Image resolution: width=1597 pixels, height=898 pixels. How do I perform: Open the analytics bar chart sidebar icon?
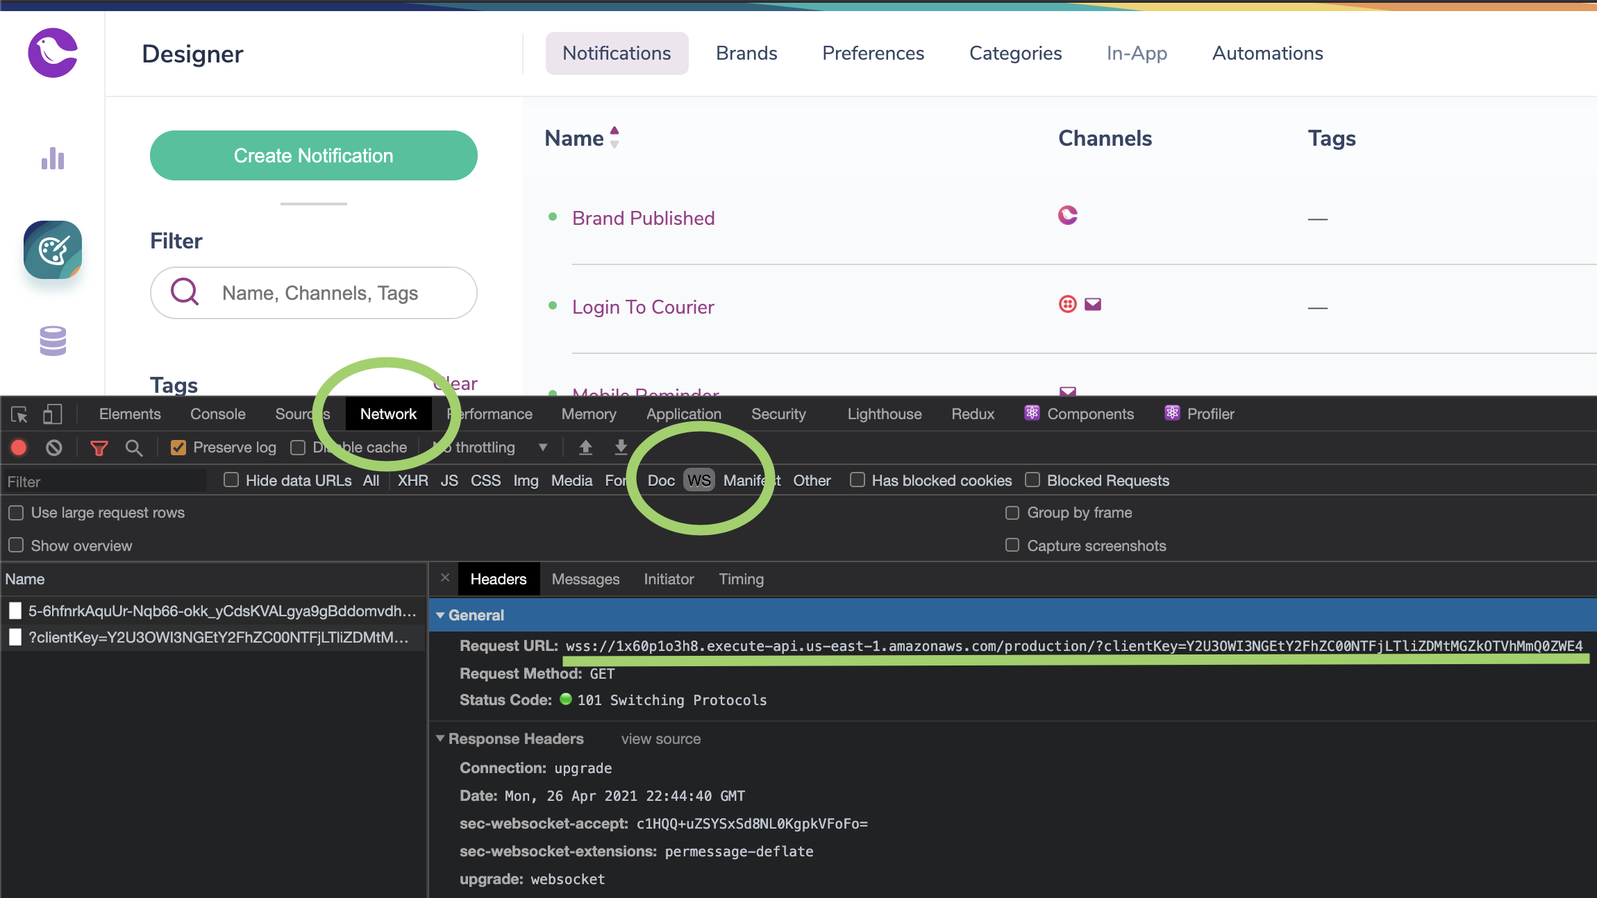click(x=53, y=158)
